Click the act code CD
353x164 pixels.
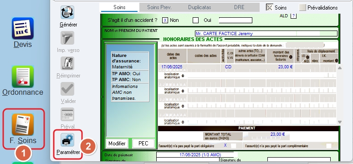[x=228, y=67]
